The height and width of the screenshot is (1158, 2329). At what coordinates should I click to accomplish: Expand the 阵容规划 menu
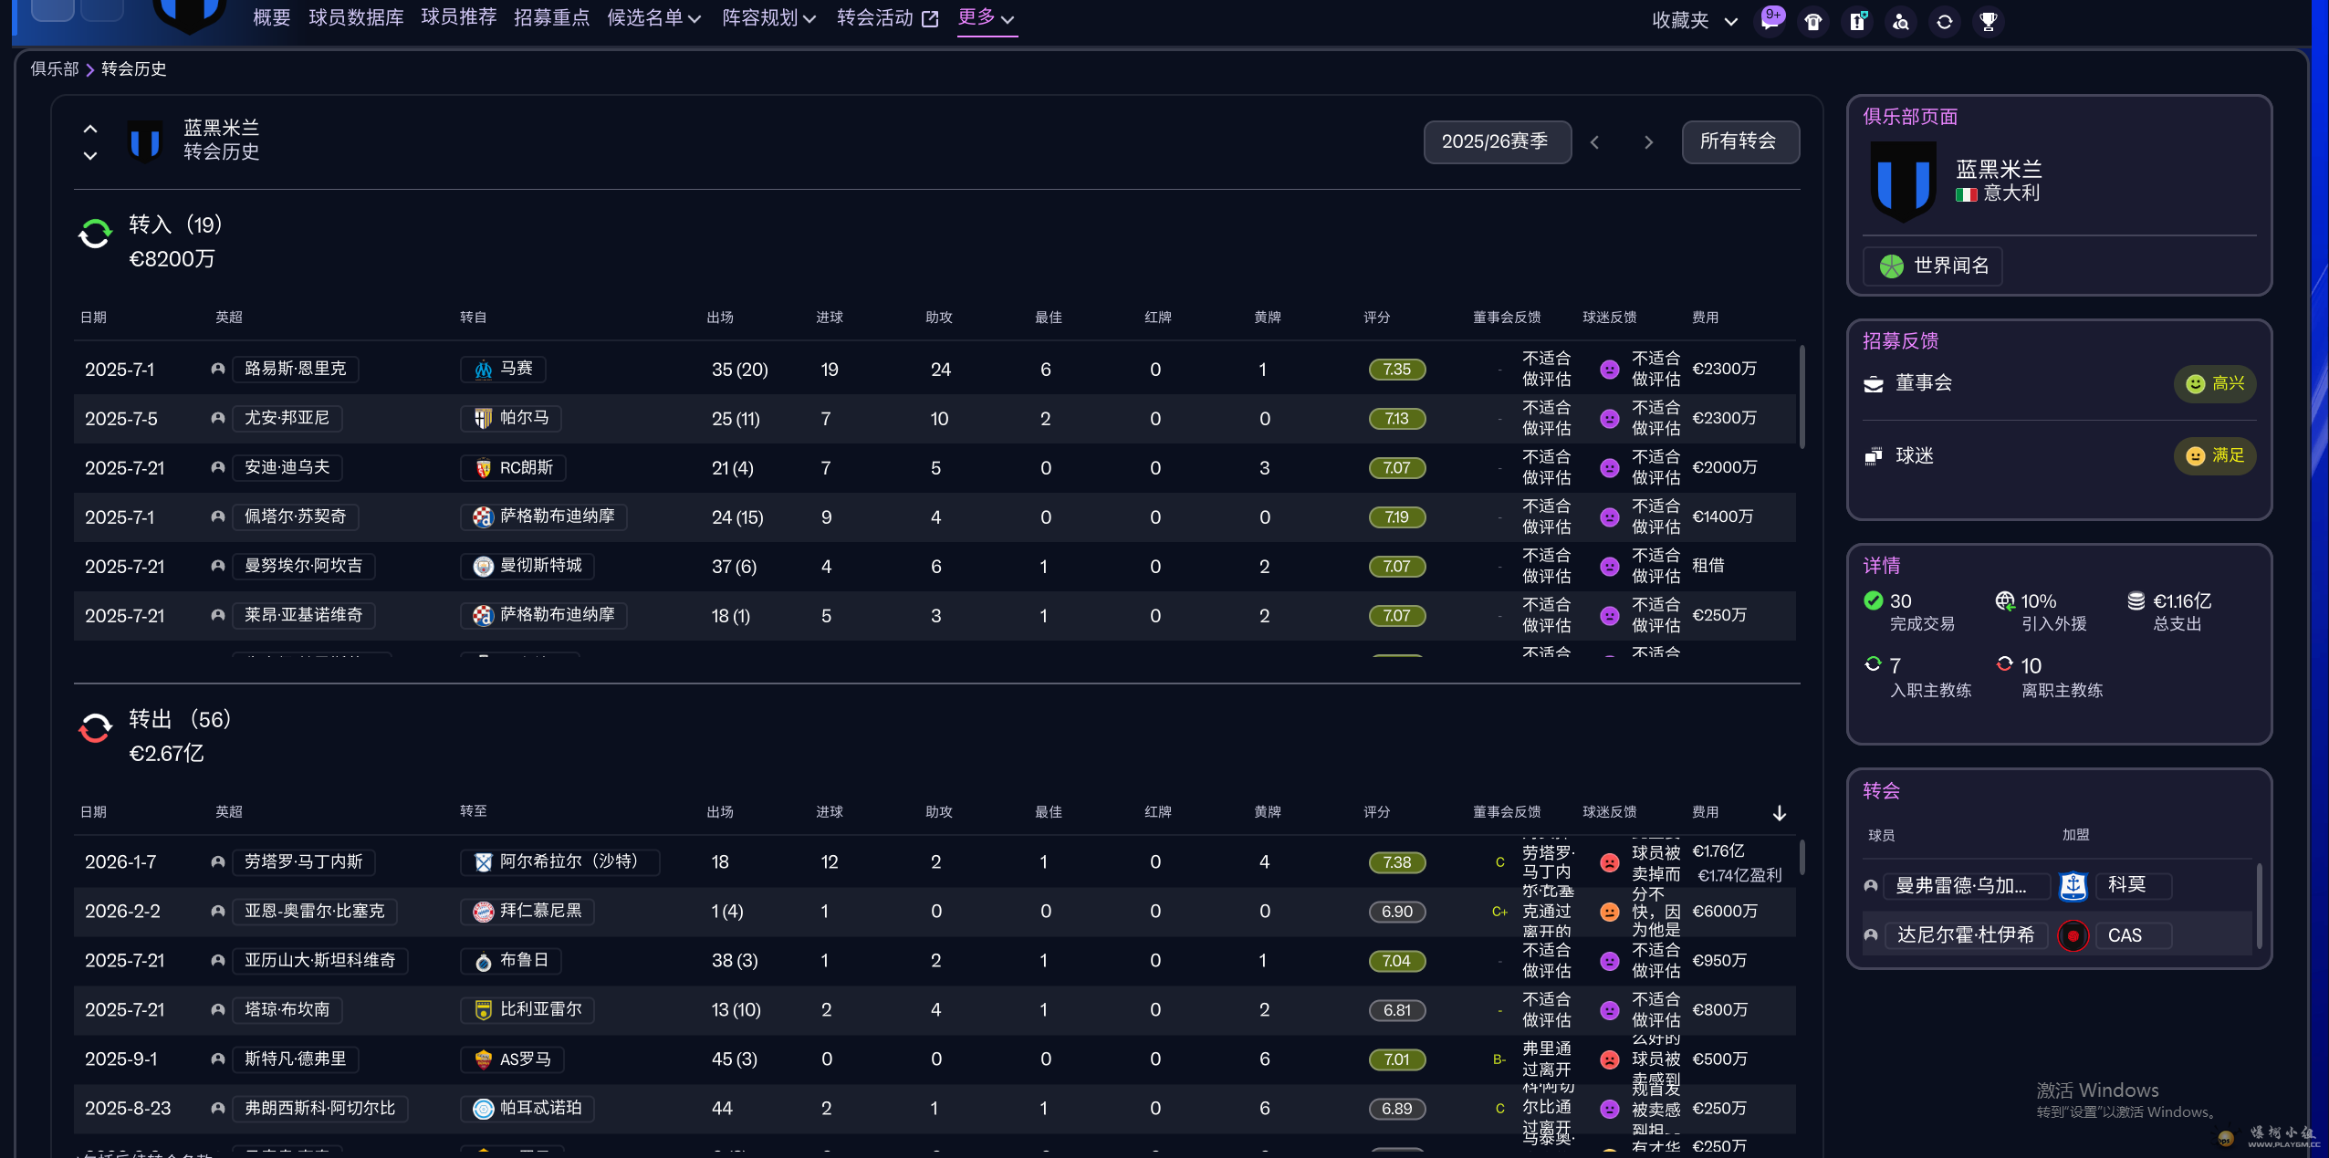coord(768,18)
